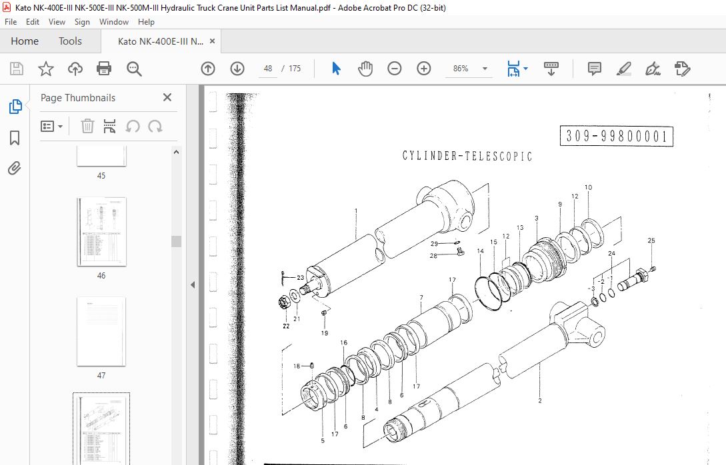Click the stamp/send for signature icon
The width and height of the screenshot is (726, 465).
682,69
